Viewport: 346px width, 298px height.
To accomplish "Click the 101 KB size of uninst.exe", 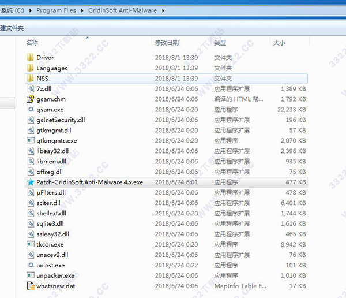I will (296, 265).
